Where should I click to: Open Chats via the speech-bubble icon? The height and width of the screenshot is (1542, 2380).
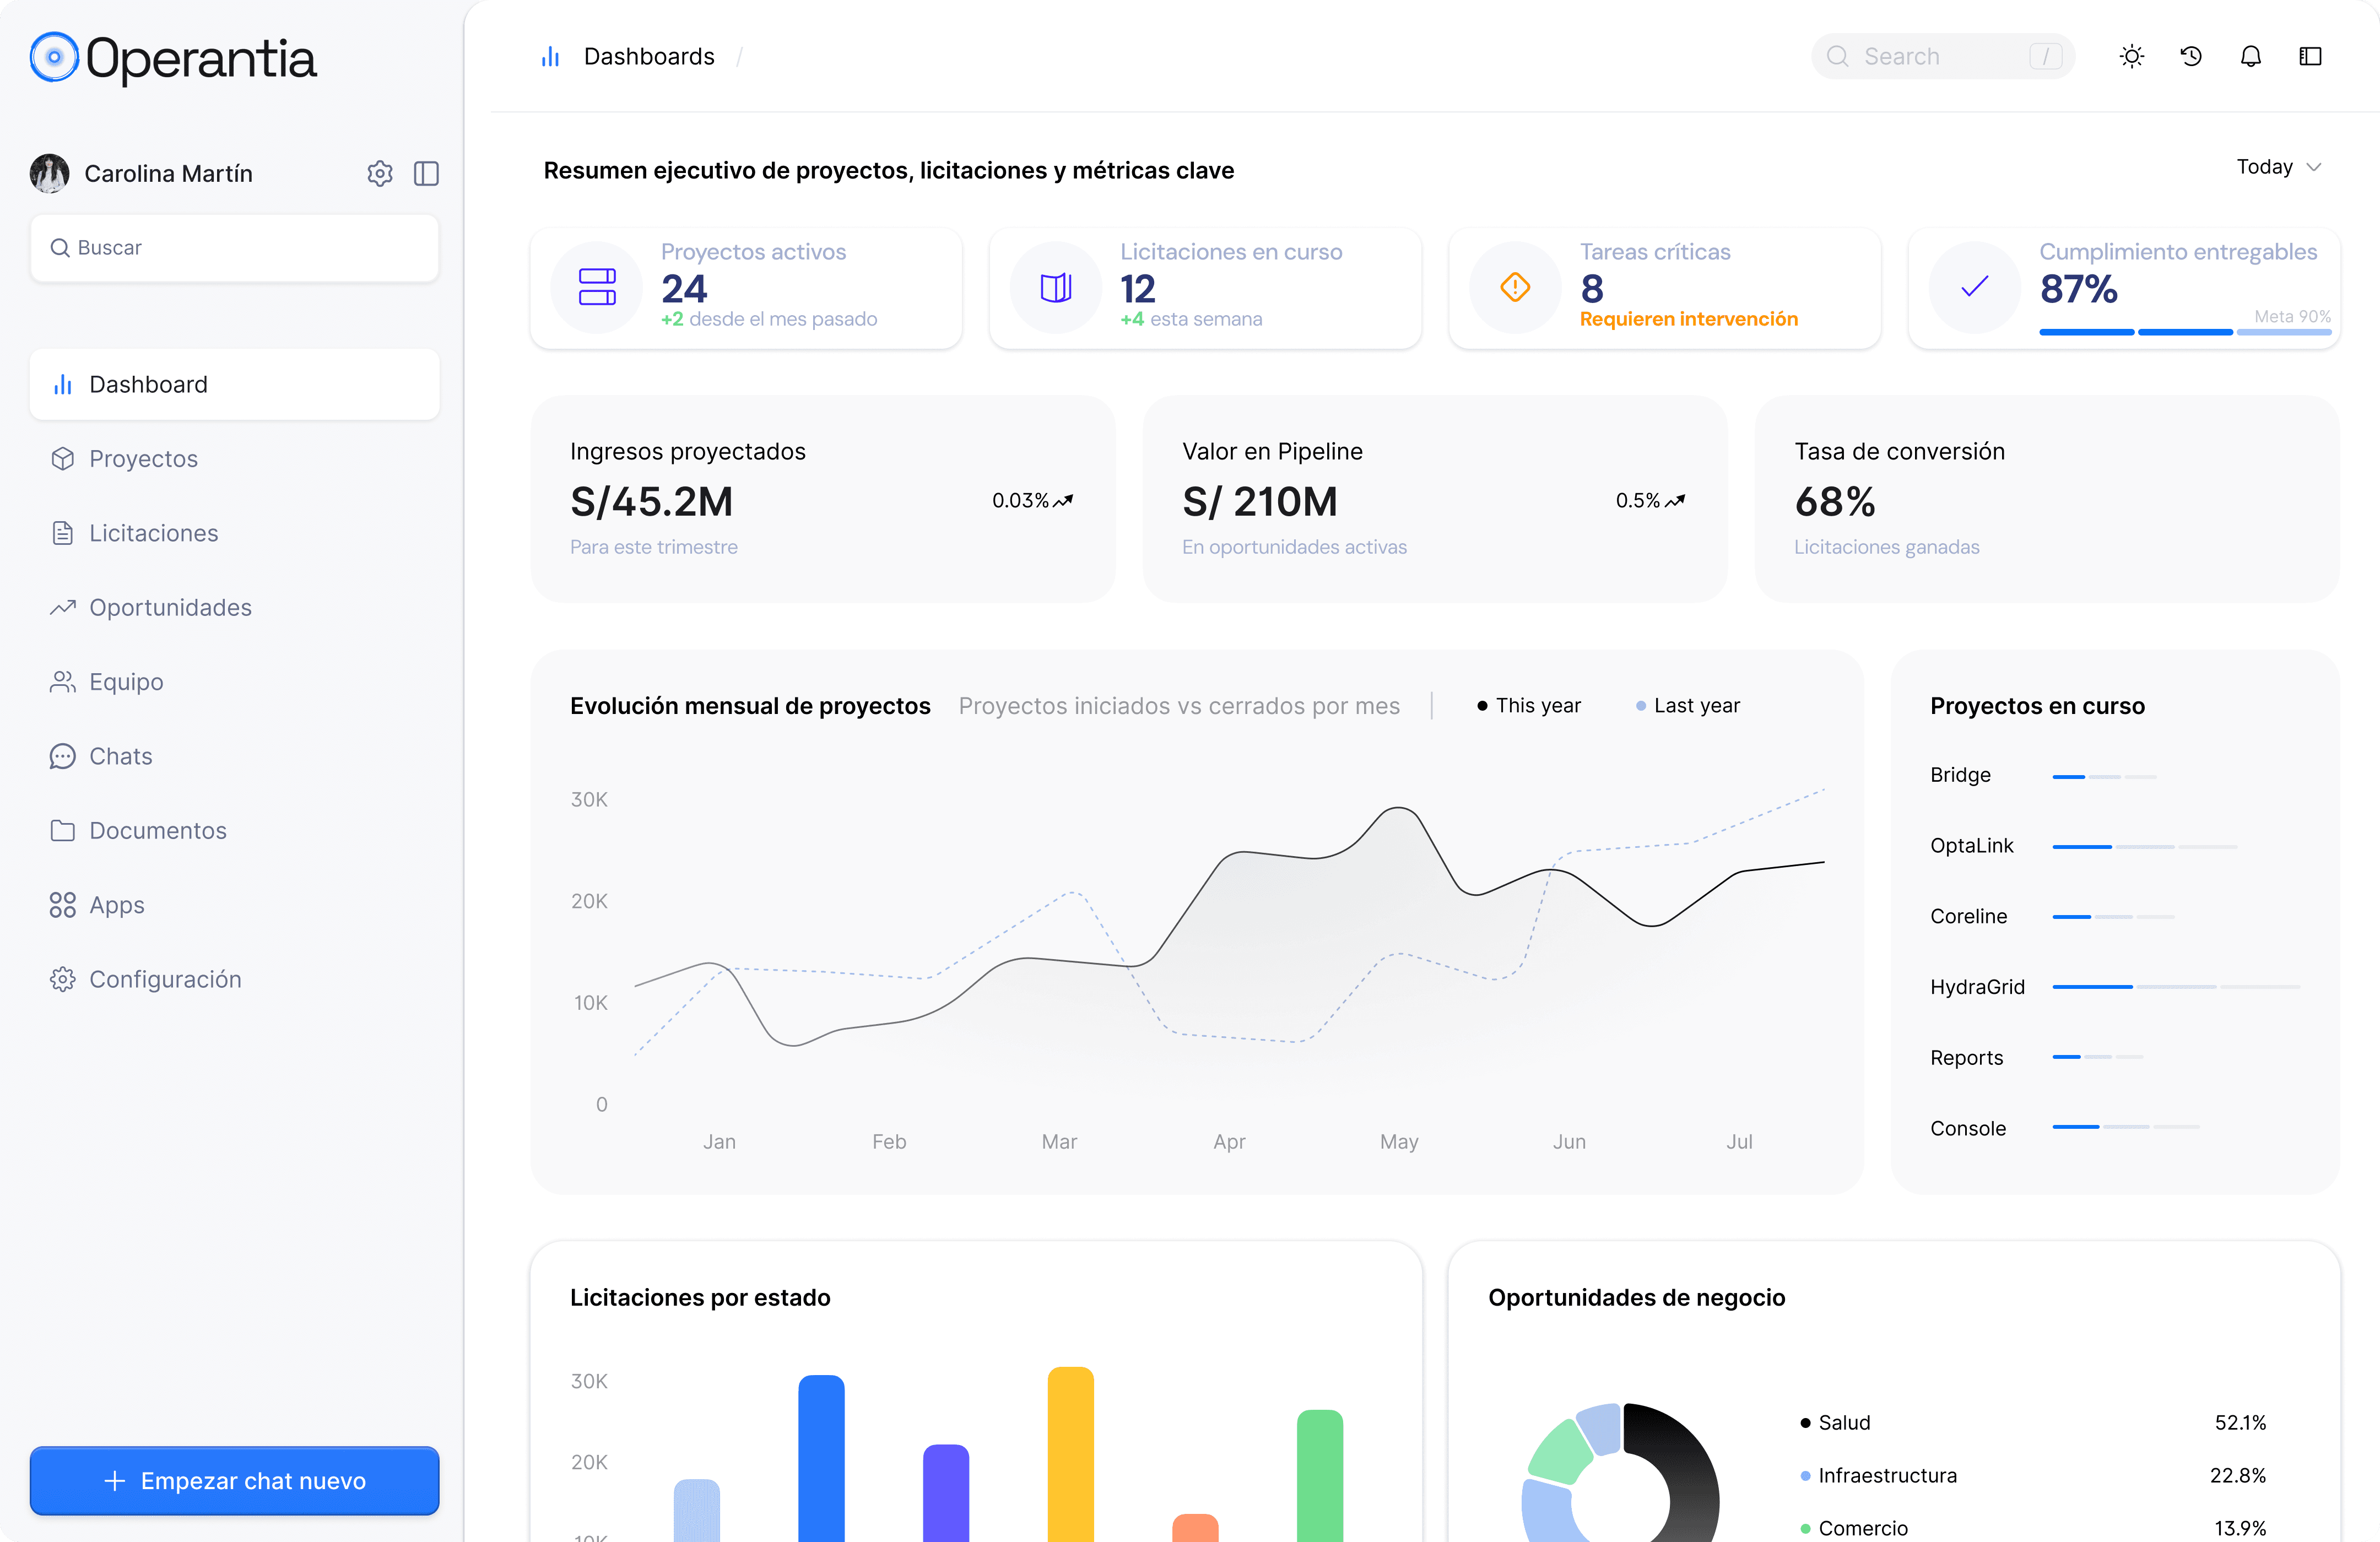click(63, 756)
